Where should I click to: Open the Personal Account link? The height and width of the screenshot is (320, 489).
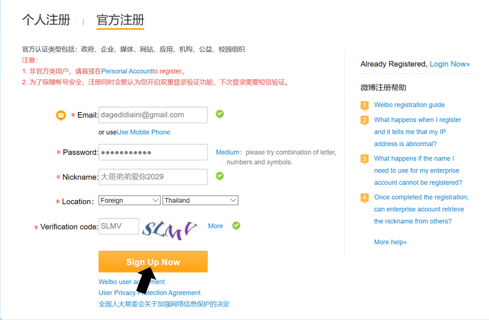tap(127, 71)
